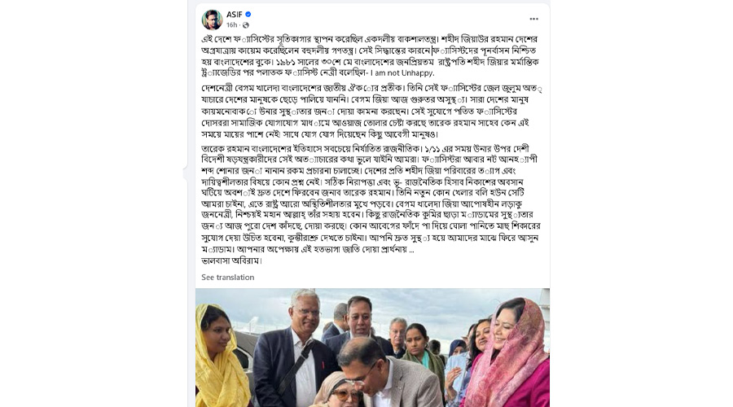Open ASIF's round profile picture
Image resolution: width=733 pixels, height=407 pixels.
coord(212,20)
